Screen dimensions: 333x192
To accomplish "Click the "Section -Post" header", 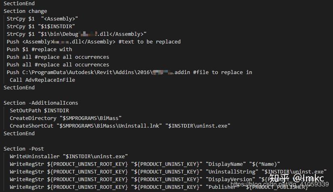I will 24,149.
